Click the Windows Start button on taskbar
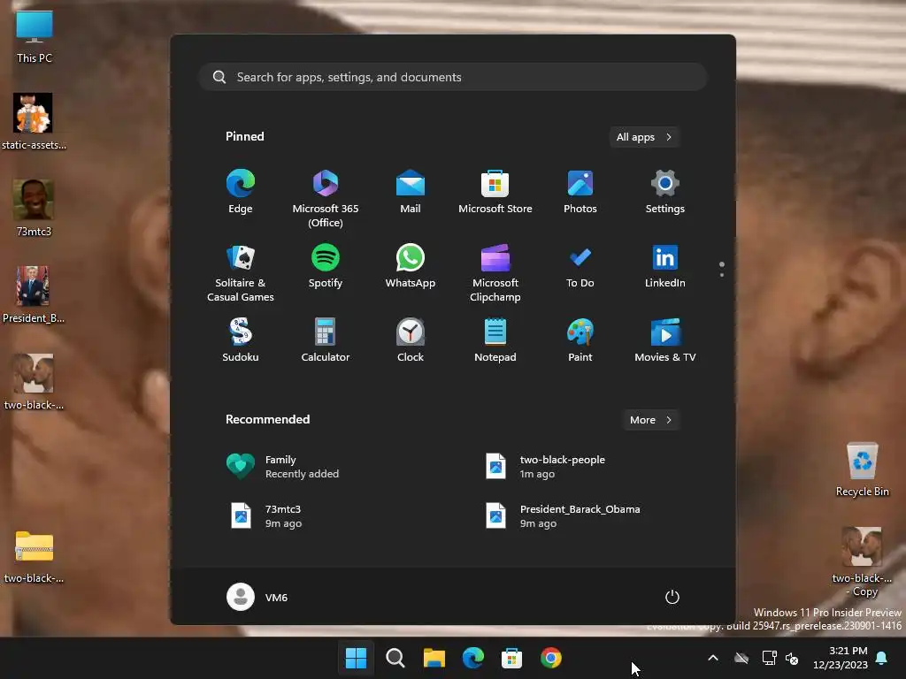Screen dimensions: 906x679 click(356, 658)
